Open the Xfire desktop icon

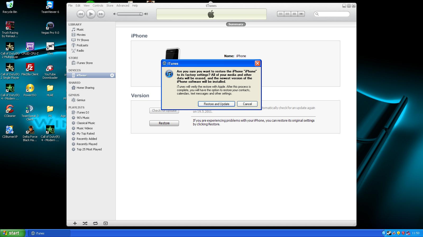(x=50, y=49)
